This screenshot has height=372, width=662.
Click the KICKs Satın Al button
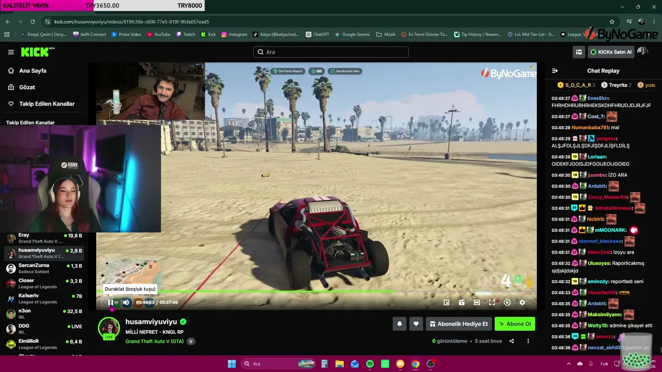tap(611, 52)
